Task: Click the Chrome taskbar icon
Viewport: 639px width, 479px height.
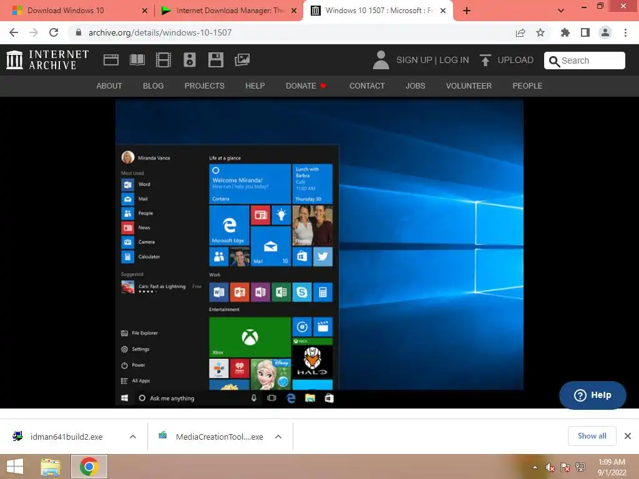Action: pos(89,467)
